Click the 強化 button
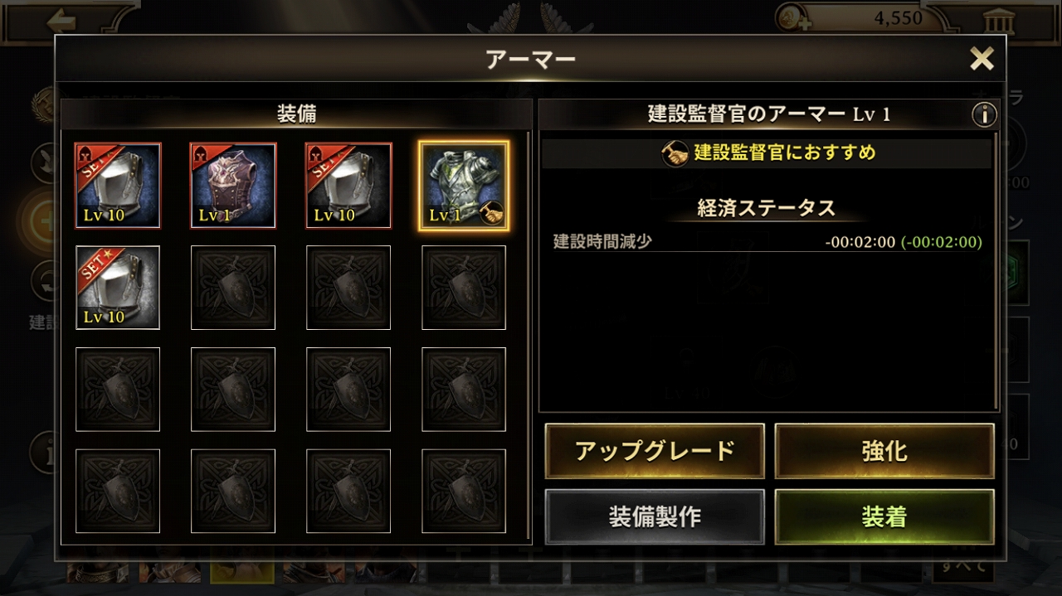The width and height of the screenshot is (1062, 596). pyautogui.click(x=884, y=451)
